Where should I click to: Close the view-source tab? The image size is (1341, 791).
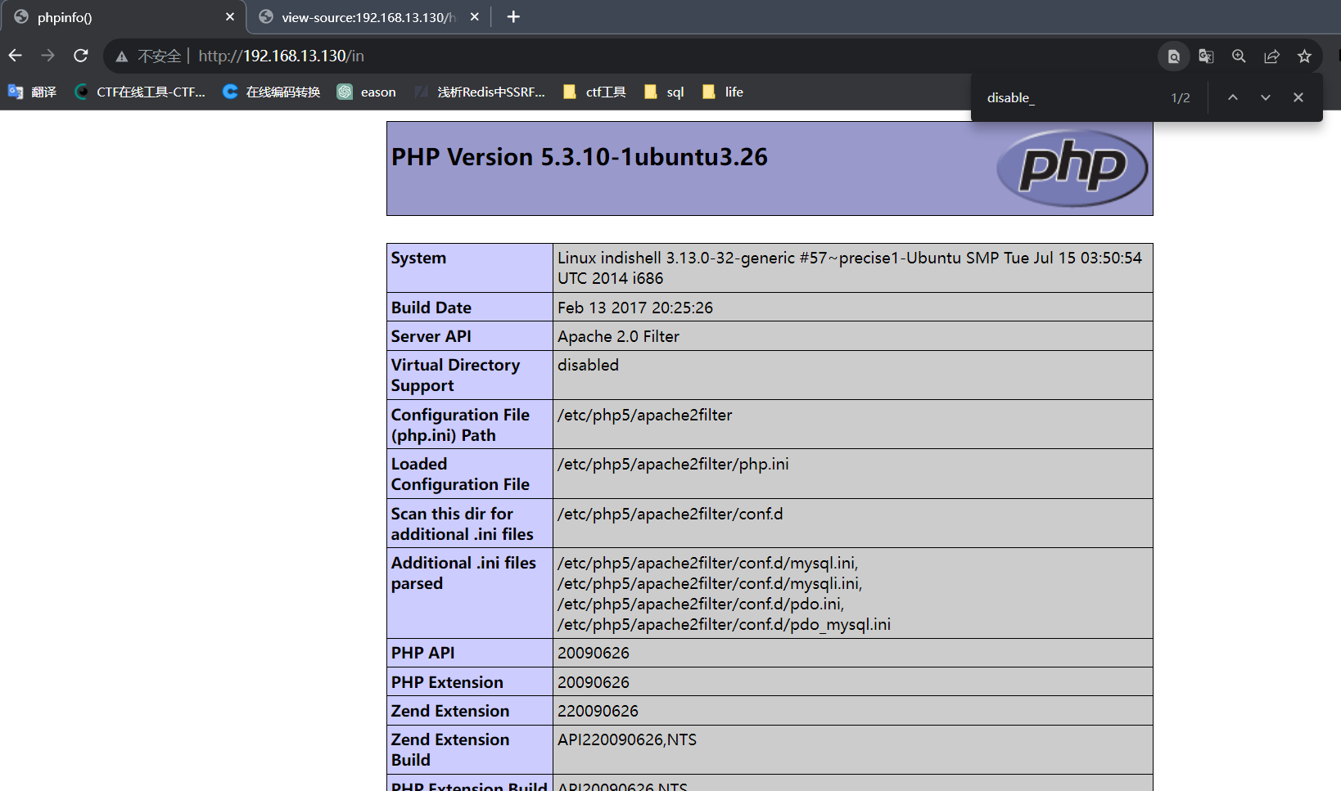(475, 16)
